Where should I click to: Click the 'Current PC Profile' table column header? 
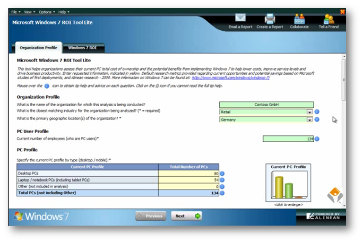click(x=88, y=167)
